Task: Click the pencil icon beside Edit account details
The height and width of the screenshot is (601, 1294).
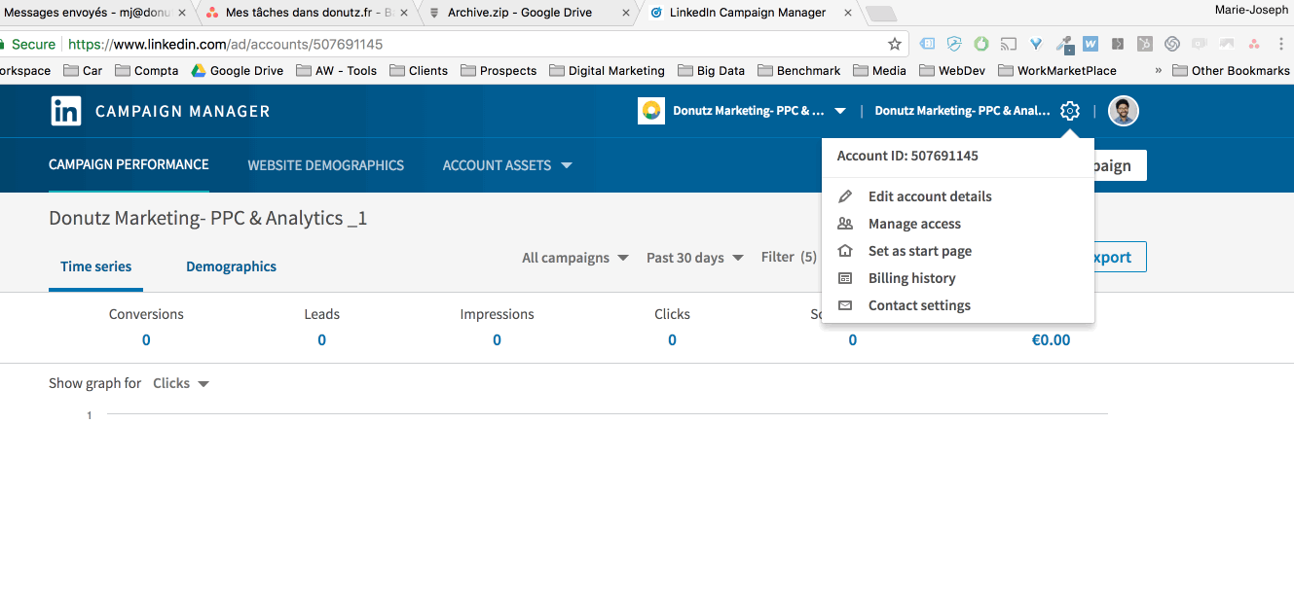Action: point(845,196)
